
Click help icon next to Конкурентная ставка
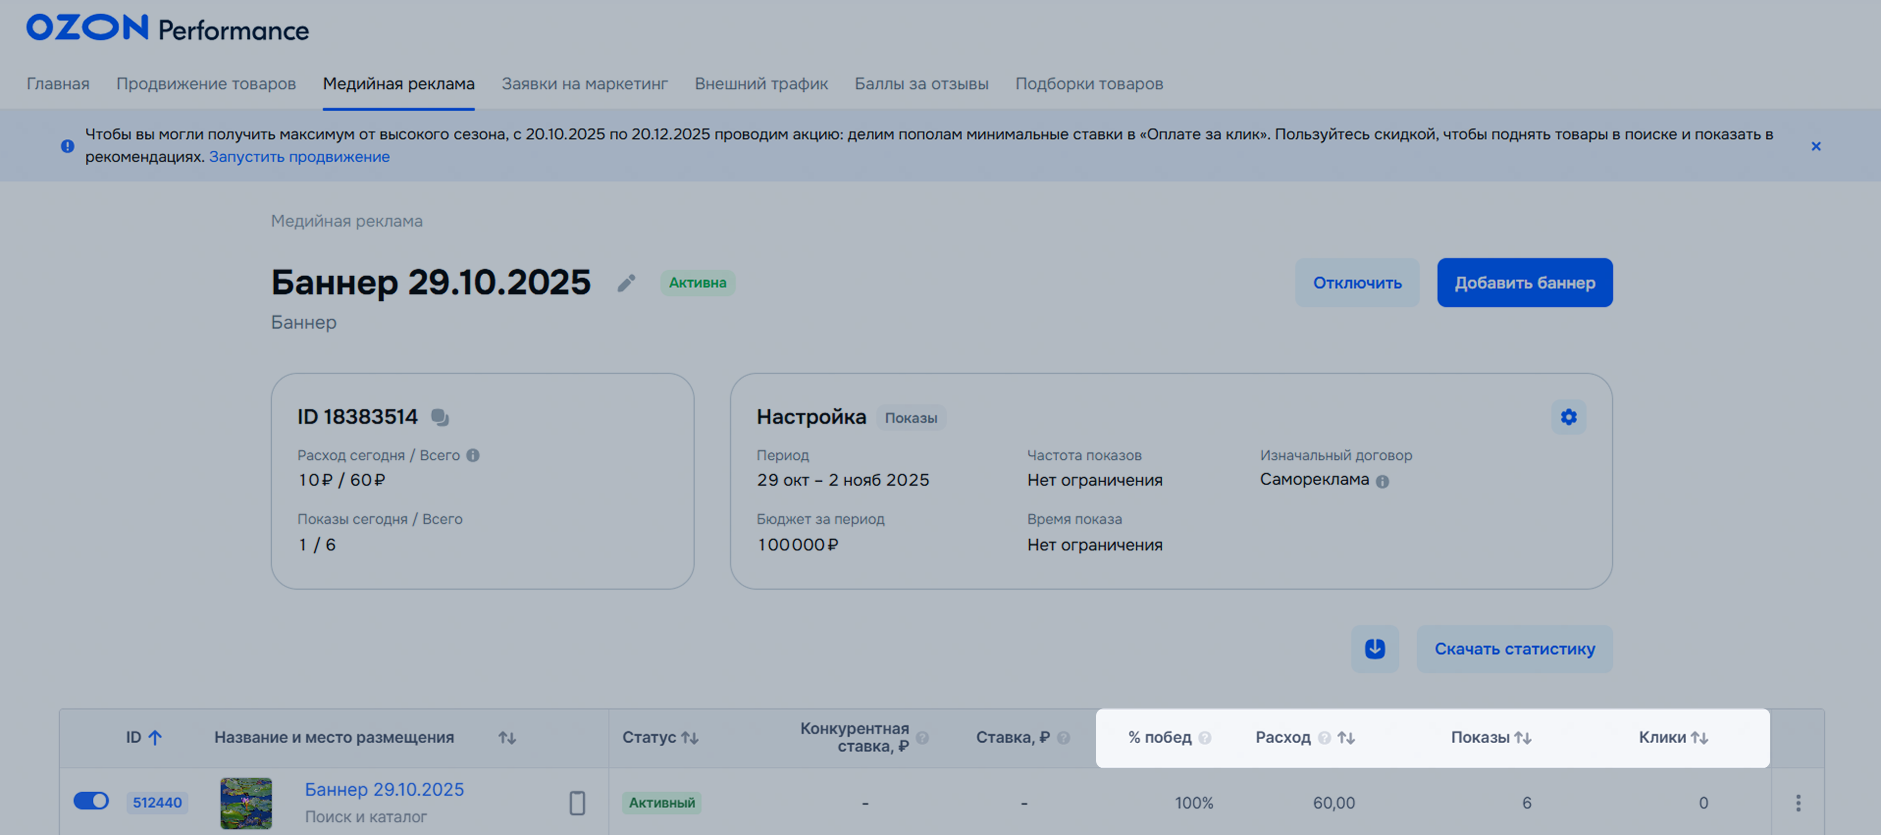tap(922, 737)
